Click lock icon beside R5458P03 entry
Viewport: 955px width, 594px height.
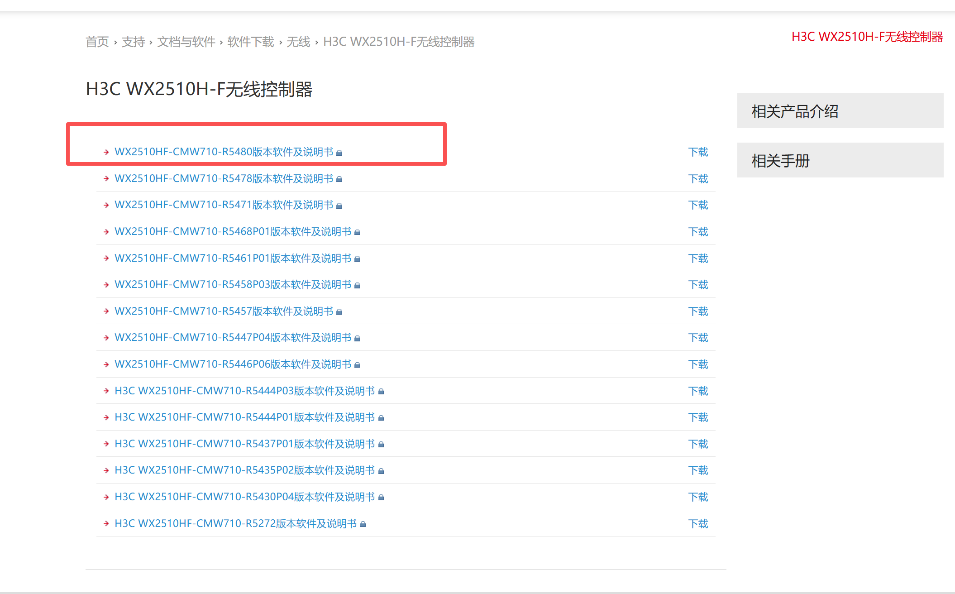point(358,285)
